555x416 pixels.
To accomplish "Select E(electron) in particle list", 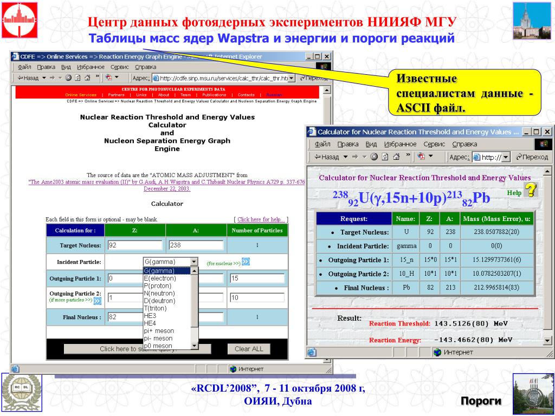I will (x=160, y=278).
